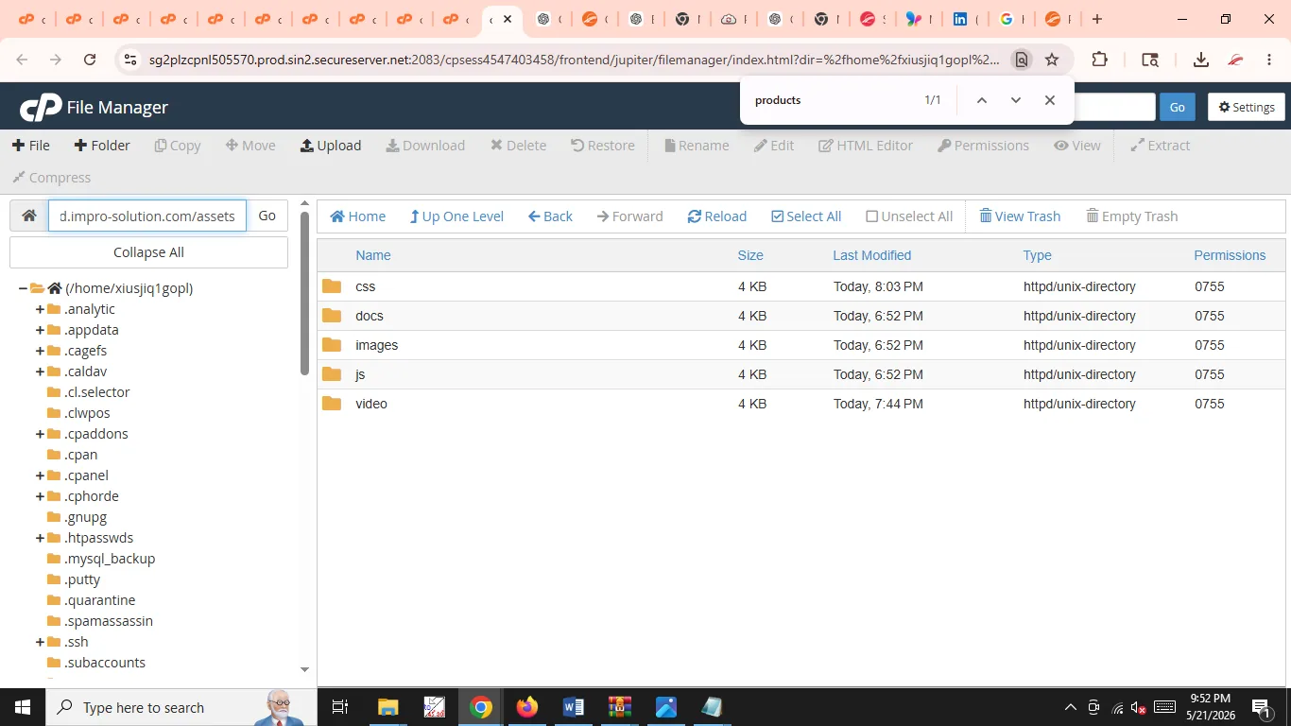Screen dimensions: 1291x726
Task: Select the images folder row
Action: coord(801,345)
